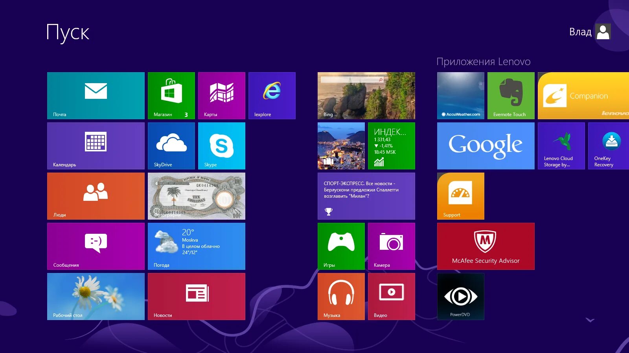Launch the OneKey Recovery tile
The image size is (629, 353).
coord(609,146)
